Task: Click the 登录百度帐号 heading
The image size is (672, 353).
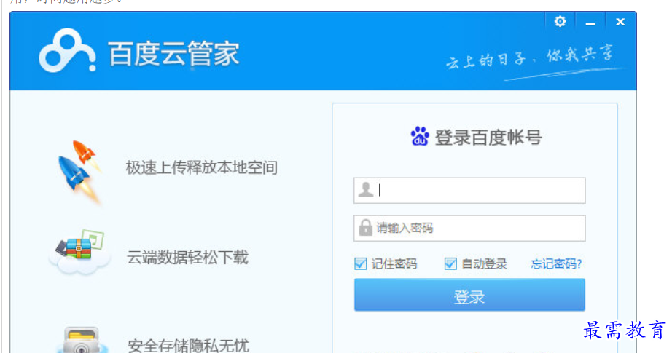Action: click(x=488, y=137)
